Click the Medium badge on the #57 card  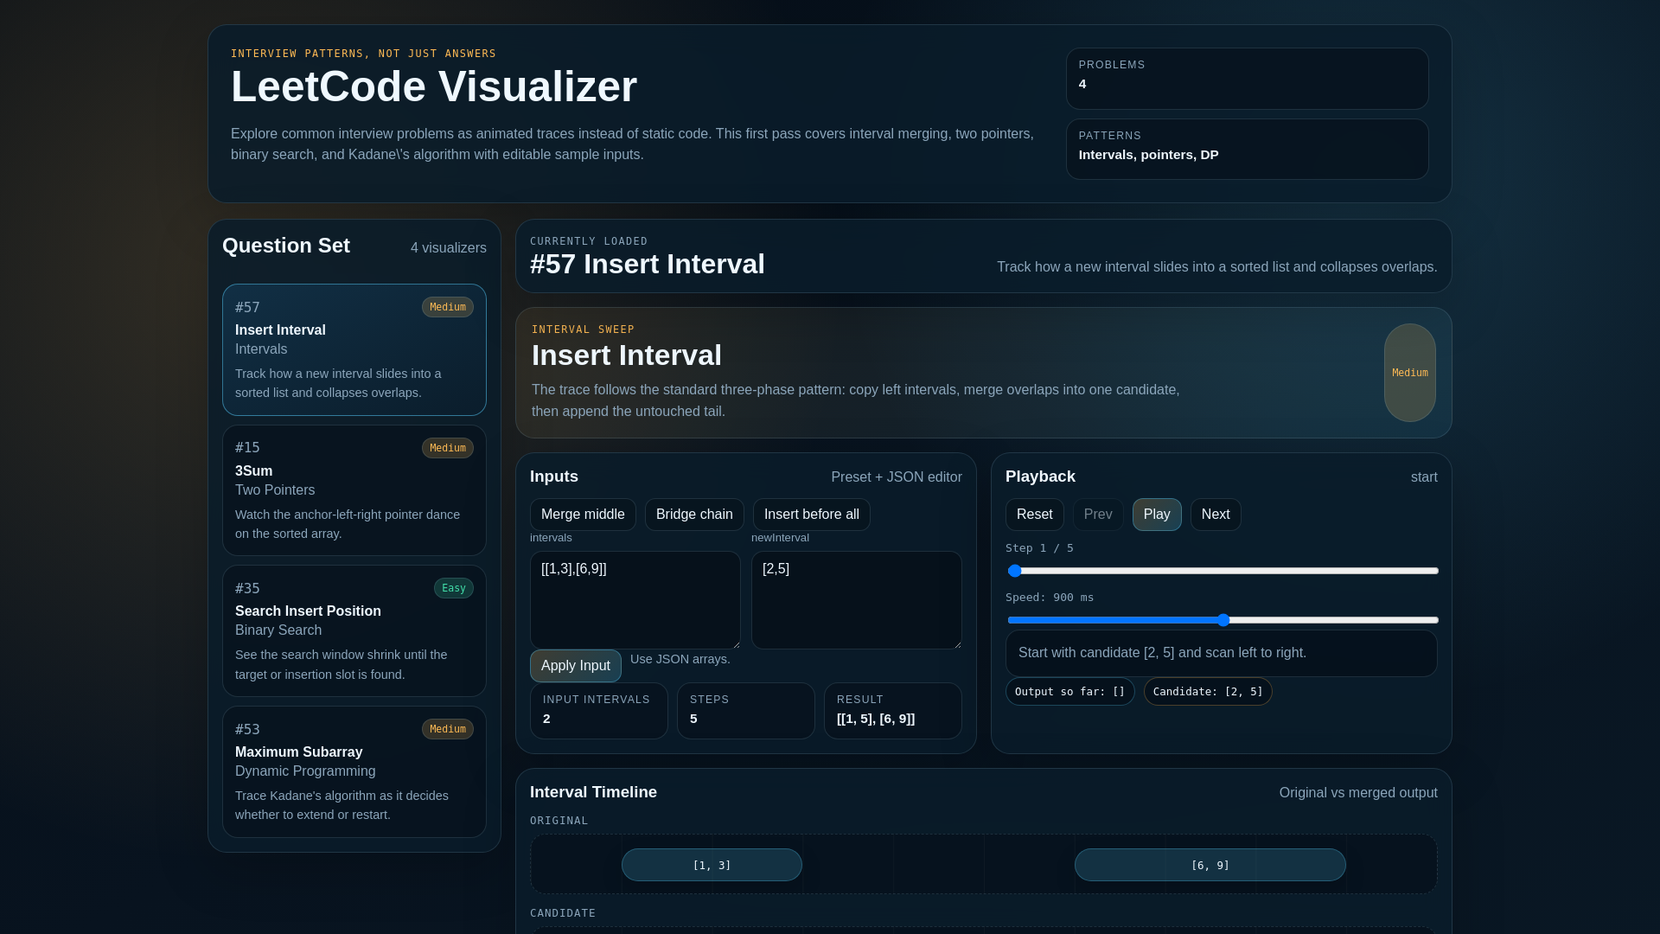pos(448,307)
